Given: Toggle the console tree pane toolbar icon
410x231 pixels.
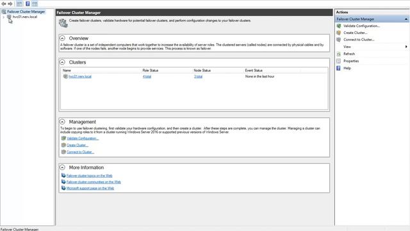Looking at the screenshot, I should (19, 4).
